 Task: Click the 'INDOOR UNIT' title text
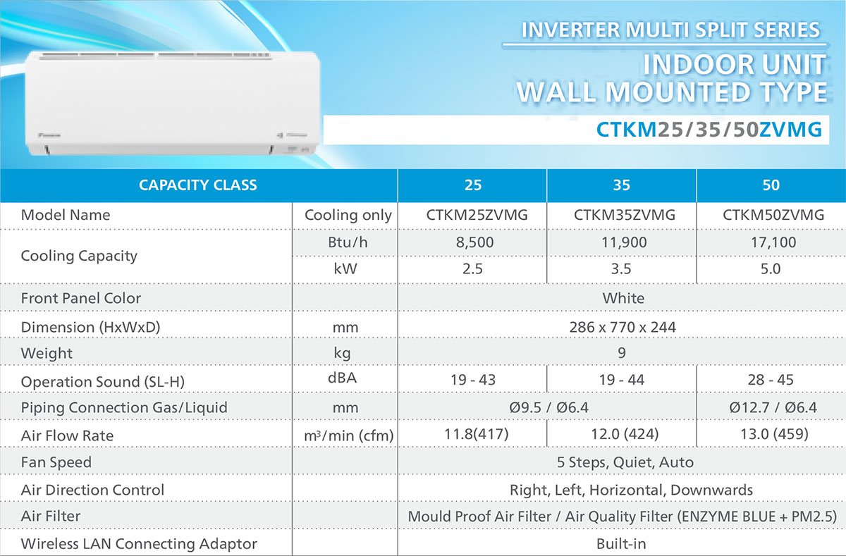[x=734, y=65]
